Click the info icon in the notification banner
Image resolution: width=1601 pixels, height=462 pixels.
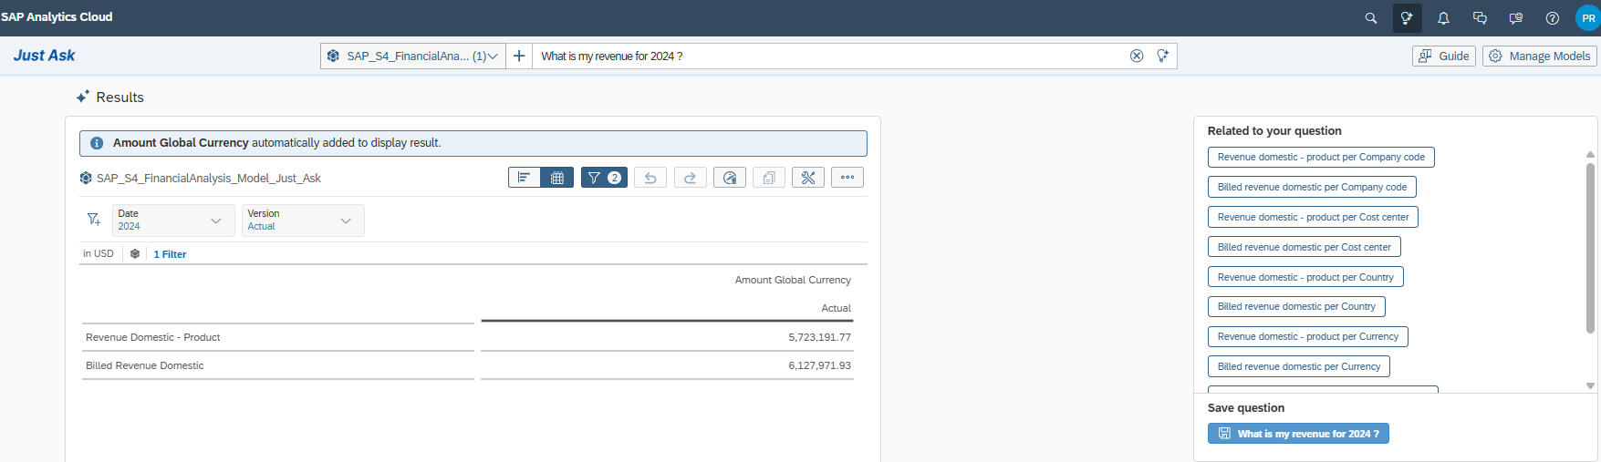click(x=97, y=143)
